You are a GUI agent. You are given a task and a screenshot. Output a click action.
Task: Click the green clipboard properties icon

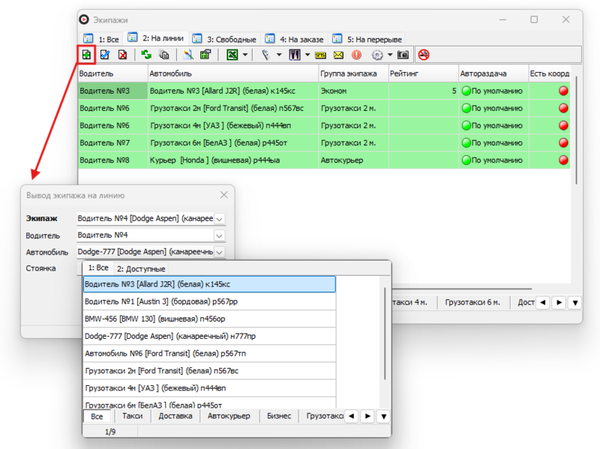205,55
